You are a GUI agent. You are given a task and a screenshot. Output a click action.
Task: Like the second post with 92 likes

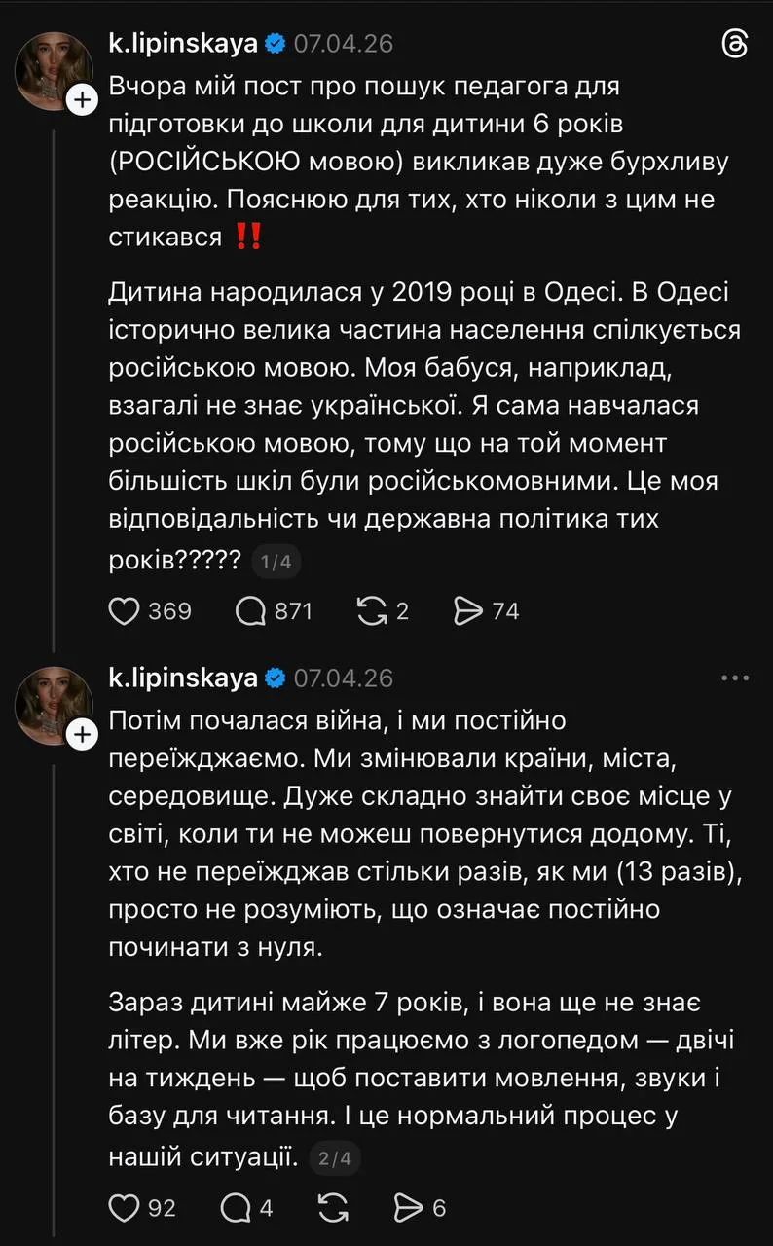pos(124,1208)
